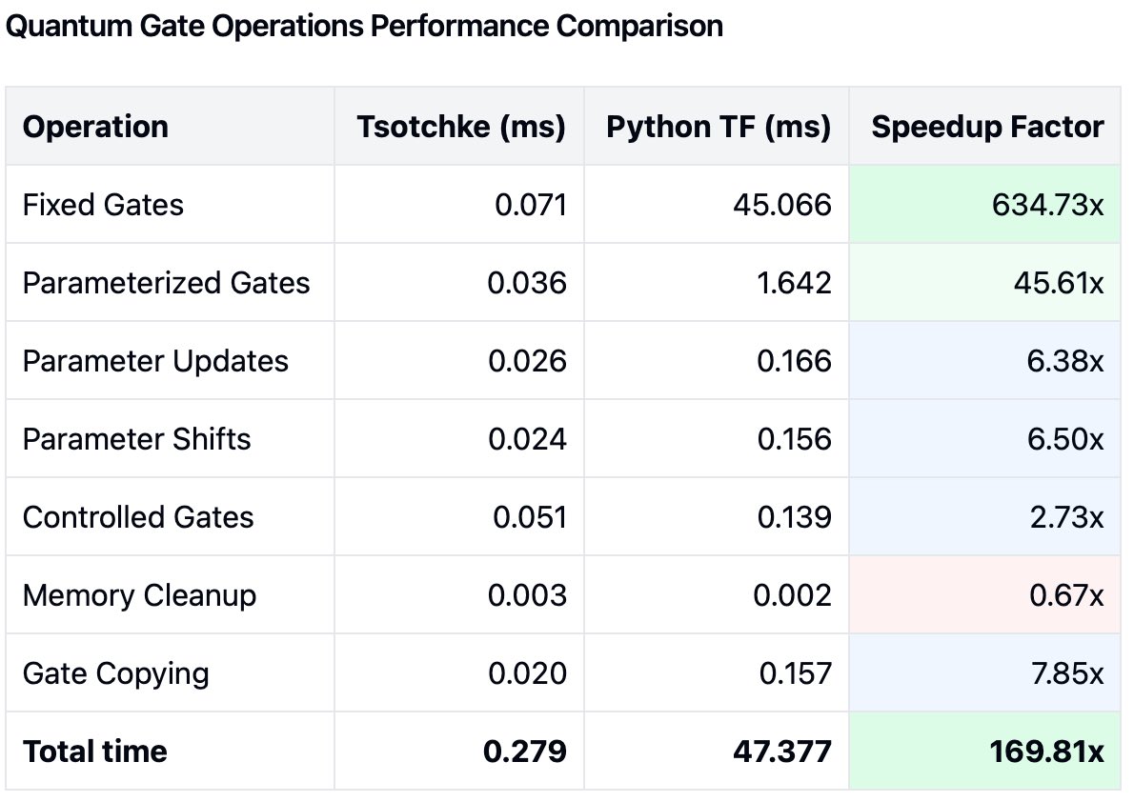This screenshot has height=802, width=1134.
Task: Click the 0.071 Tsotchke value
Action: point(531,205)
